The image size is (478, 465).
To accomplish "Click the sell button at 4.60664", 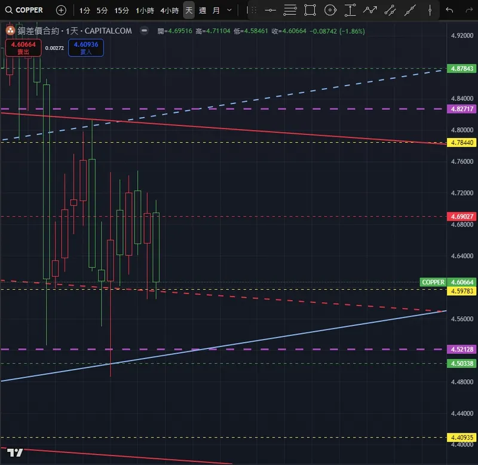I will 23,48.
